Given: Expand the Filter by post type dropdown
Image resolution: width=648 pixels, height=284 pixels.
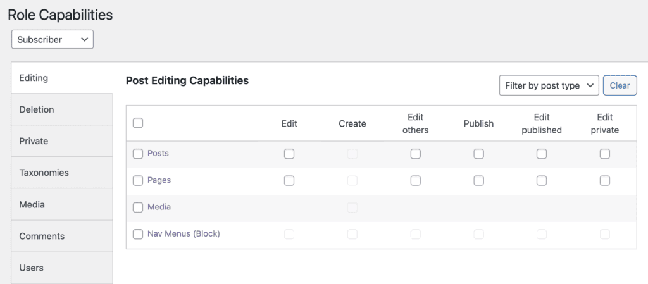Looking at the screenshot, I should pyautogui.click(x=549, y=85).
